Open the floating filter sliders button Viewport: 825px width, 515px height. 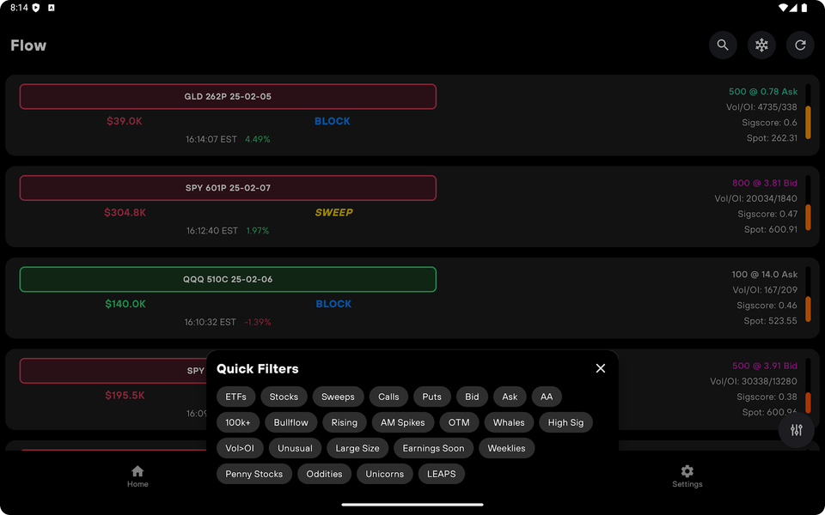(796, 431)
